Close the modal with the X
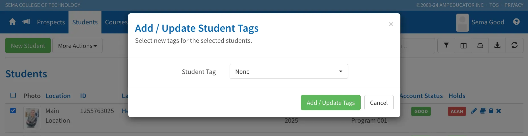Image resolution: width=528 pixels, height=136 pixels. pos(391,24)
